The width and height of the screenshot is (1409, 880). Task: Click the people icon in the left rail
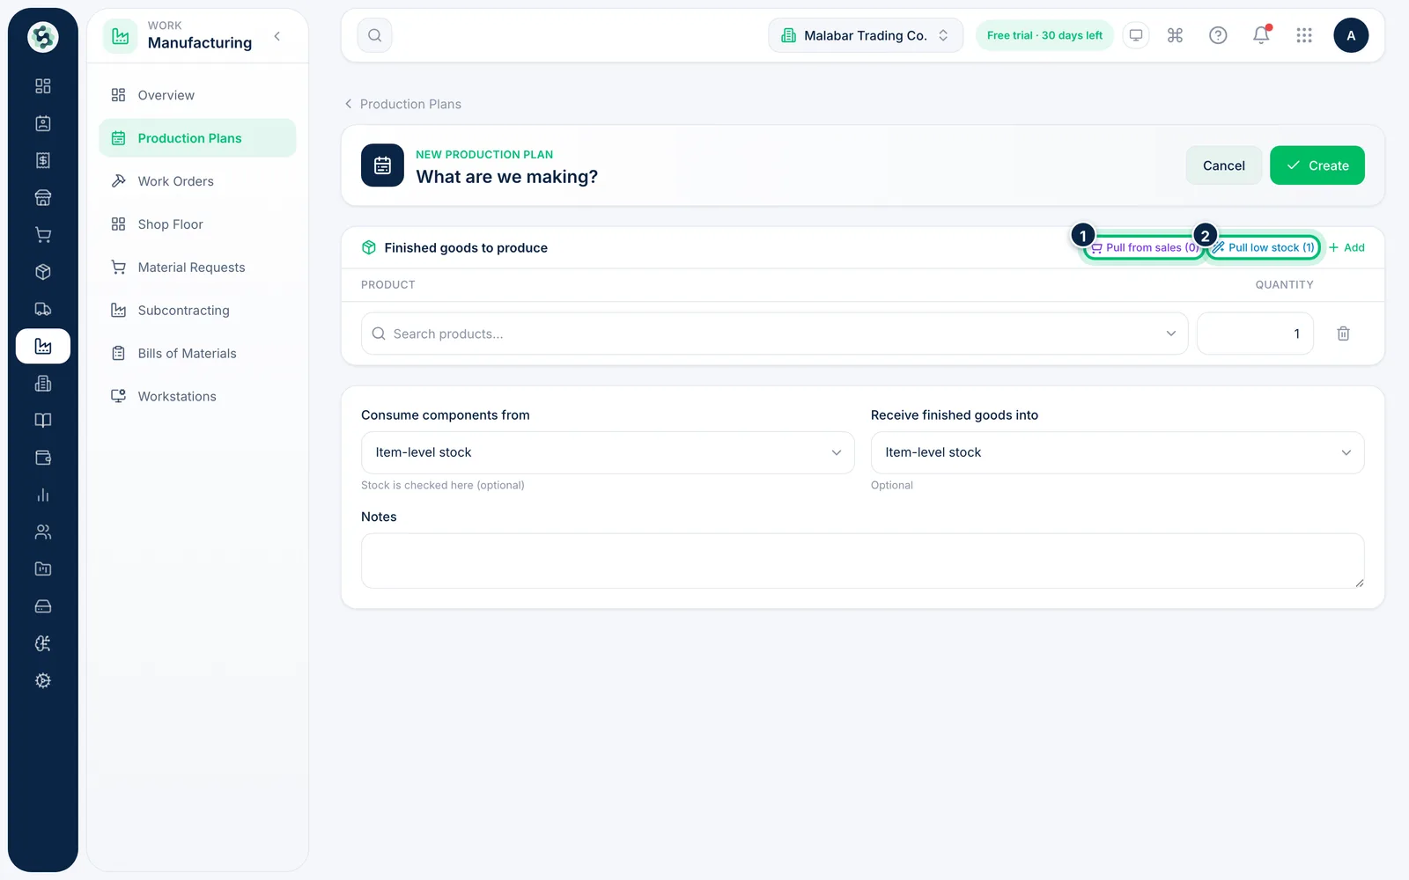(x=42, y=532)
